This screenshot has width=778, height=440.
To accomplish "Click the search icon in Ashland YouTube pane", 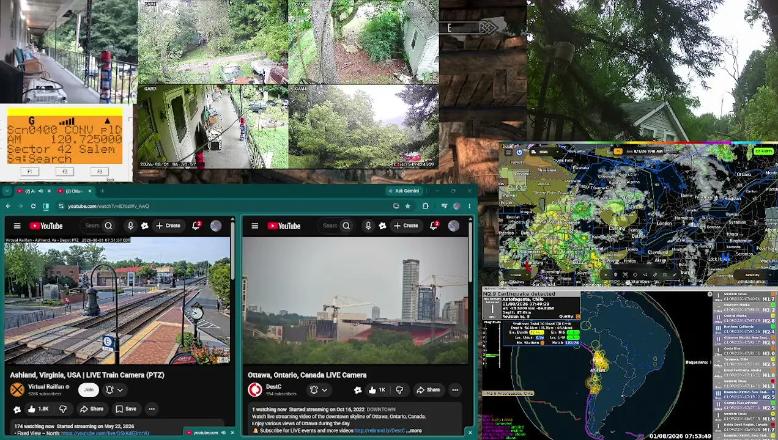I will [108, 226].
